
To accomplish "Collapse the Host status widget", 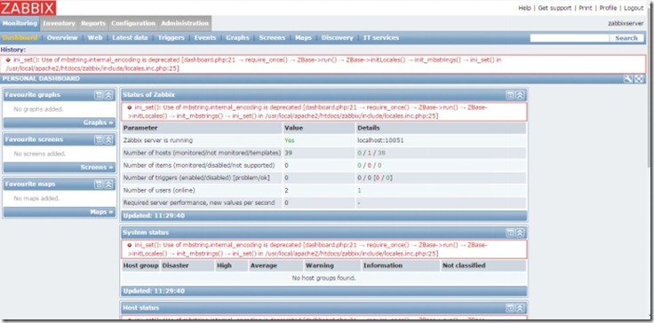I will pos(520,308).
